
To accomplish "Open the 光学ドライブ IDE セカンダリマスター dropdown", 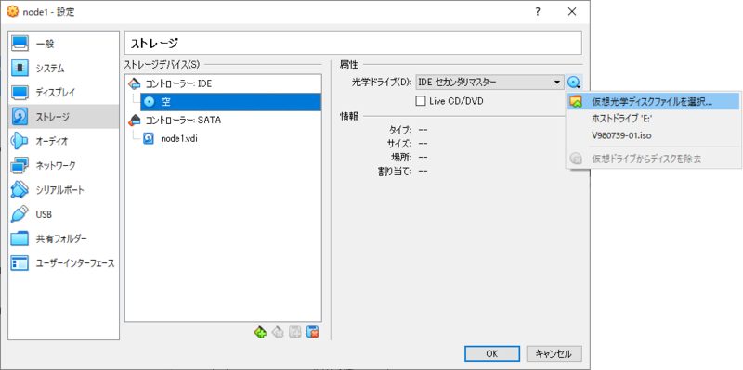I will pos(490,83).
